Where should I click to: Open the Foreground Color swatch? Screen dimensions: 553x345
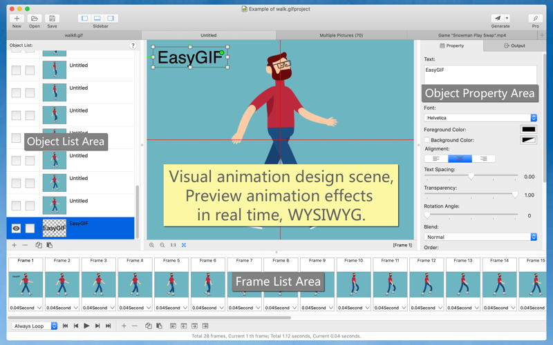(x=529, y=129)
